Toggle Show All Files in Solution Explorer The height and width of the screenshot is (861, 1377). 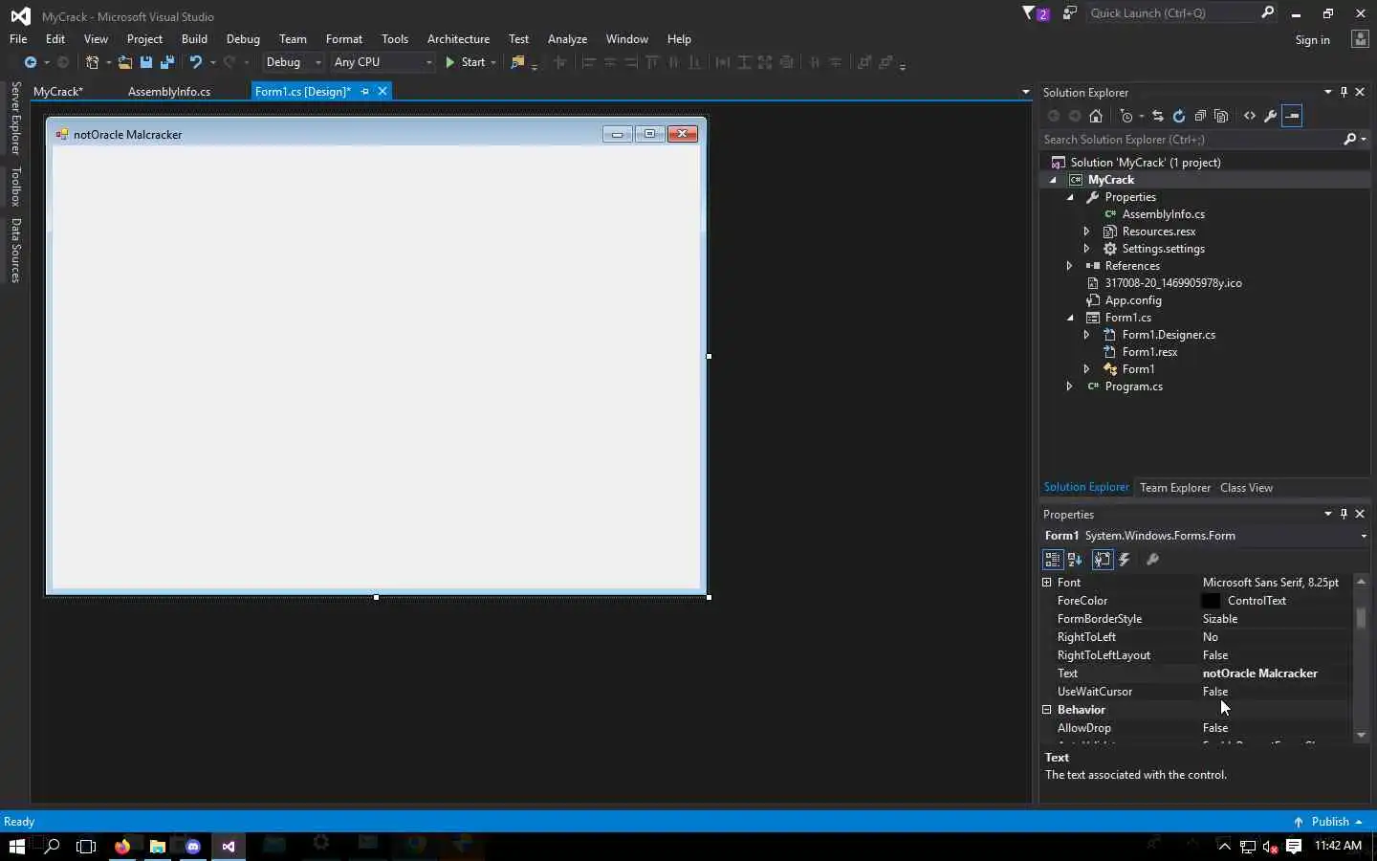click(1221, 116)
